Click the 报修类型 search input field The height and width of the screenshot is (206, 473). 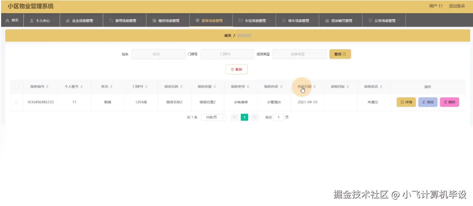300,54
